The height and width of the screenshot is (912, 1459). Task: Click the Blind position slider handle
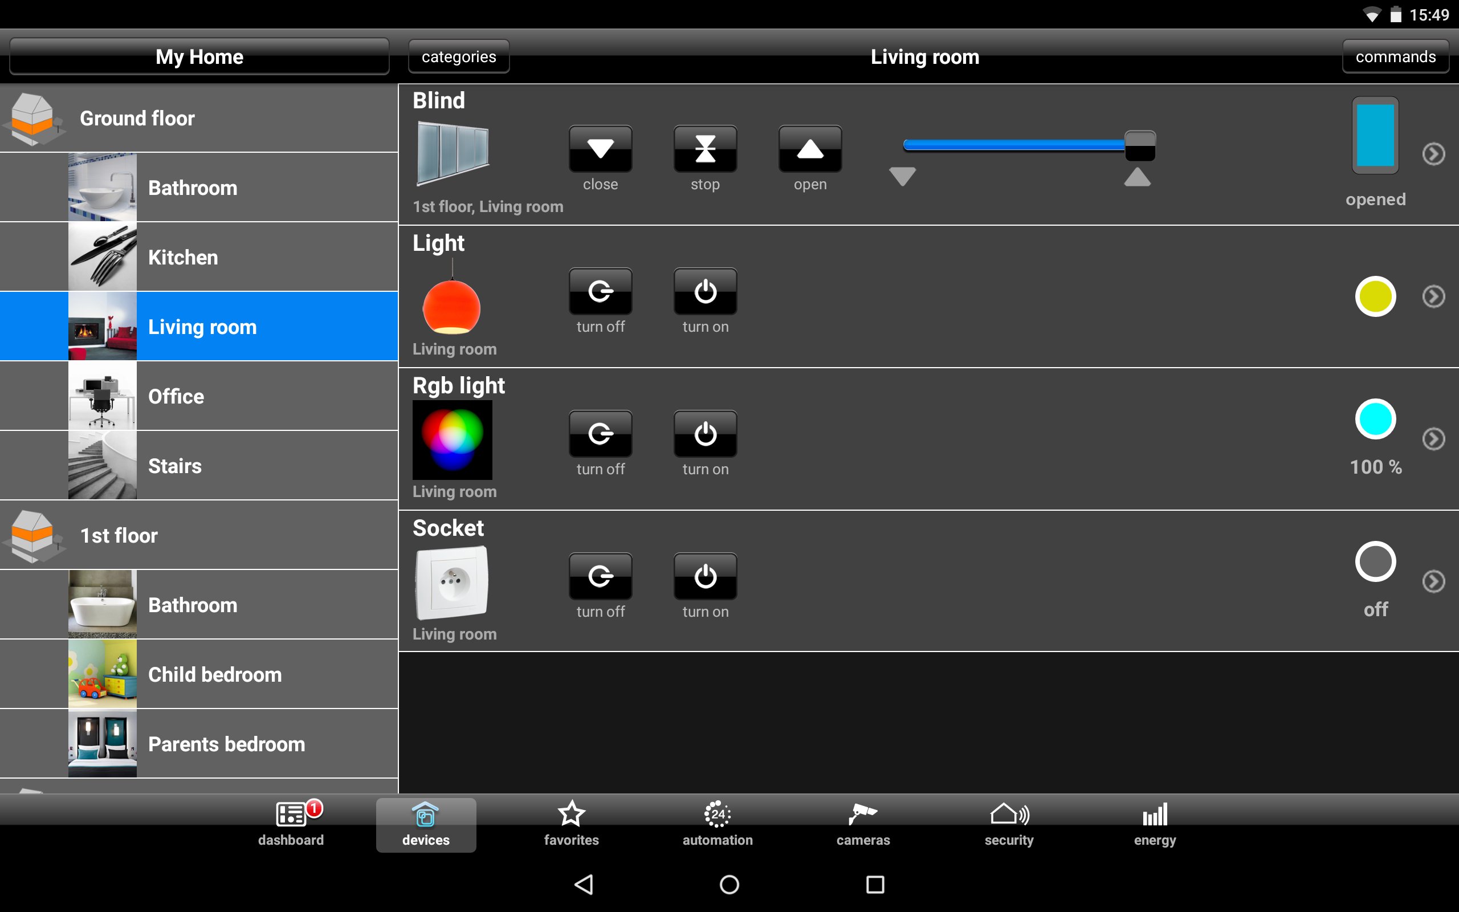click(x=1139, y=146)
